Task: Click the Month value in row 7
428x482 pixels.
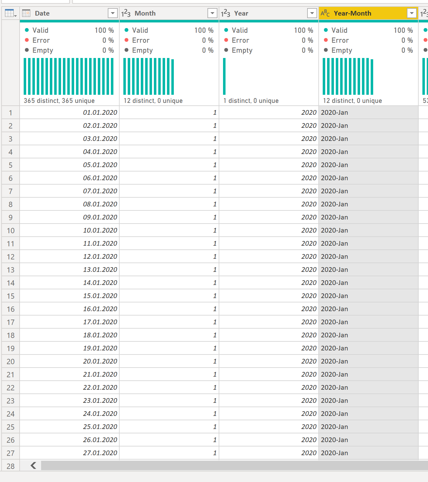Action: coord(169,191)
